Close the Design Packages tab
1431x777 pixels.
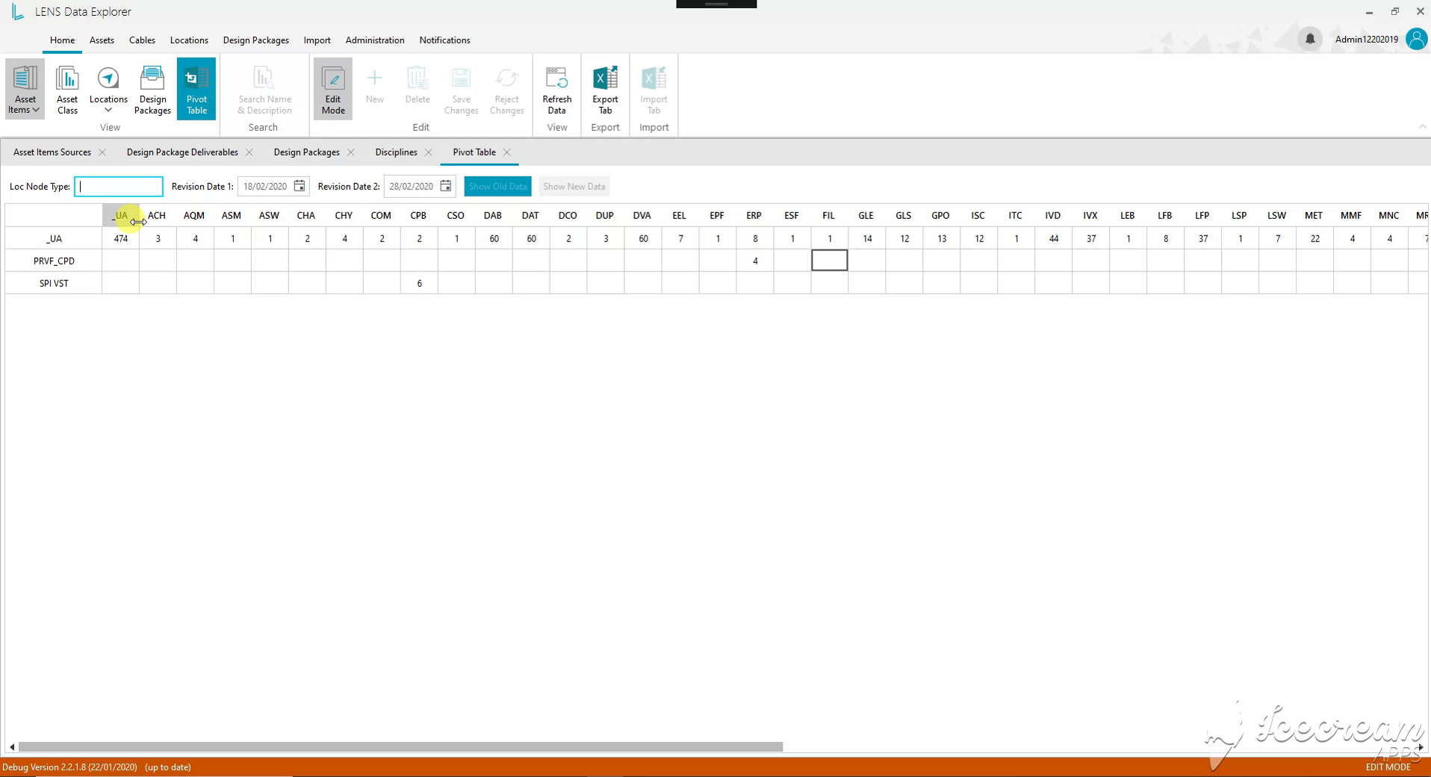click(x=351, y=152)
